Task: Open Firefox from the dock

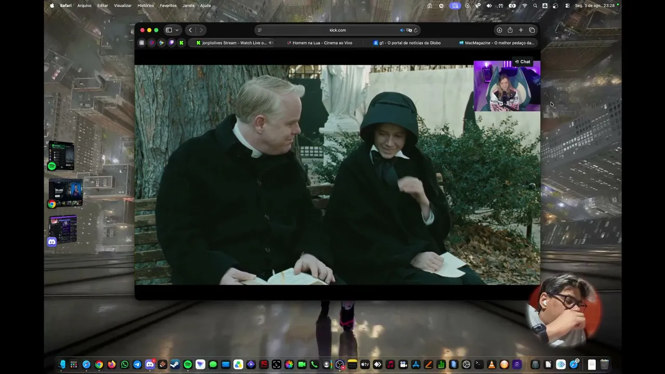Action: coord(112,365)
